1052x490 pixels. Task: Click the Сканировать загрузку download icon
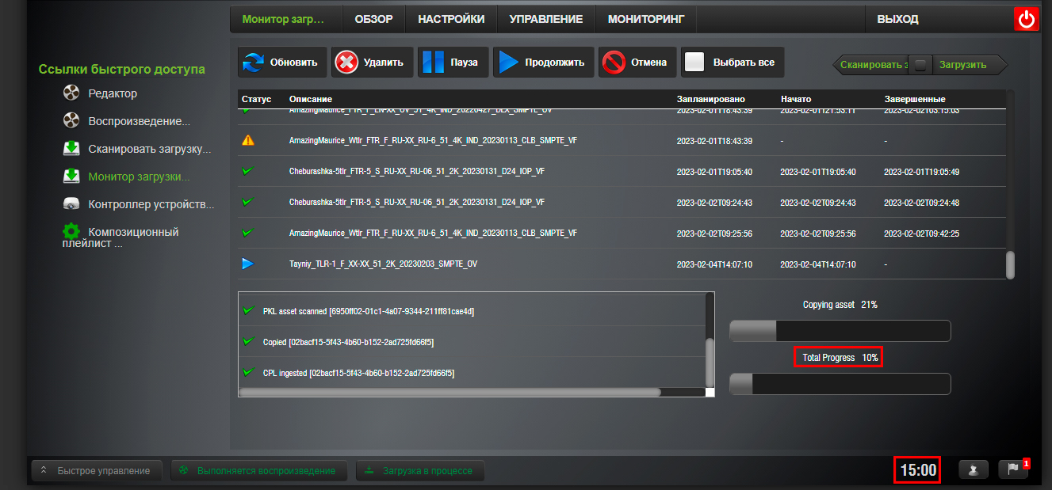(71, 148)
